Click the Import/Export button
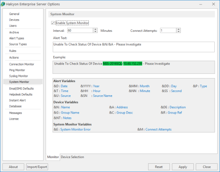Image resolution: width=220 pixels, height=172 pixels. click(37, 167)
